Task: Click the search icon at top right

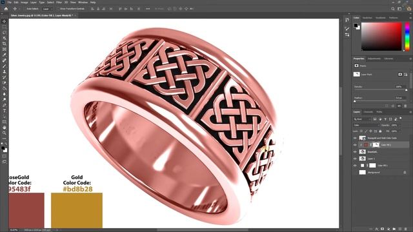Action: tap(393, 8)
